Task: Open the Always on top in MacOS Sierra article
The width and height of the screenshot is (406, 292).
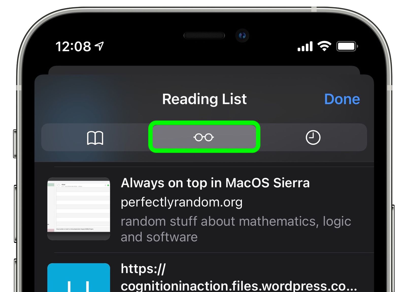Action: pyautogui.click(x=211, y=210)
